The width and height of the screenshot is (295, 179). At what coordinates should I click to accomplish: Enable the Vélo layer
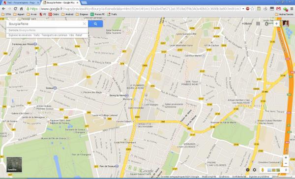click(71, 35)
